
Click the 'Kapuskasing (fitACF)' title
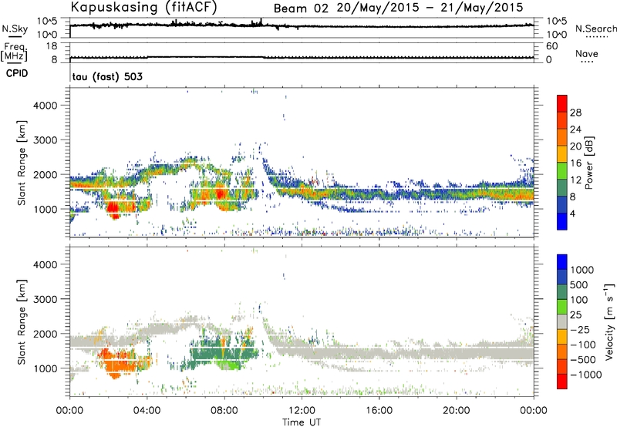click(x=143, y=8)
